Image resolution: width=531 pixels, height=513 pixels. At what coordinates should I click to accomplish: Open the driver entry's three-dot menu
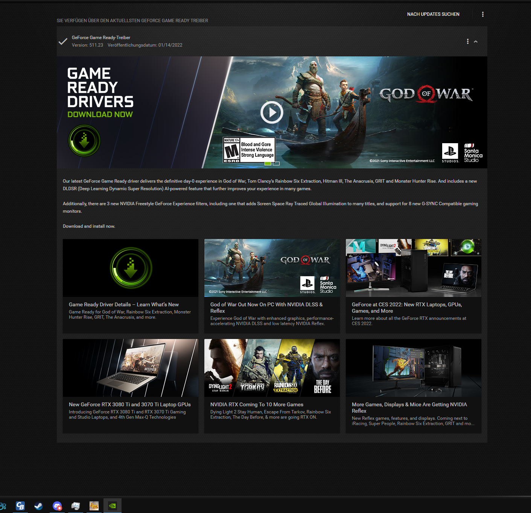click(468, 41)
